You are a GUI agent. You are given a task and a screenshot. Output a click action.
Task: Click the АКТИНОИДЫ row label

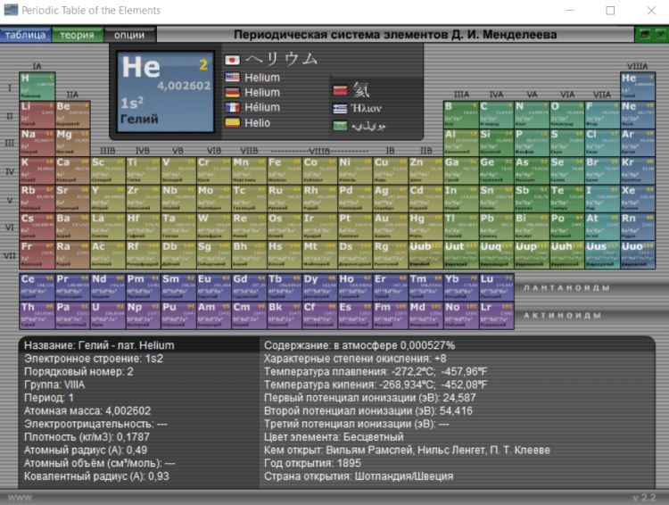tap(562, 316)
